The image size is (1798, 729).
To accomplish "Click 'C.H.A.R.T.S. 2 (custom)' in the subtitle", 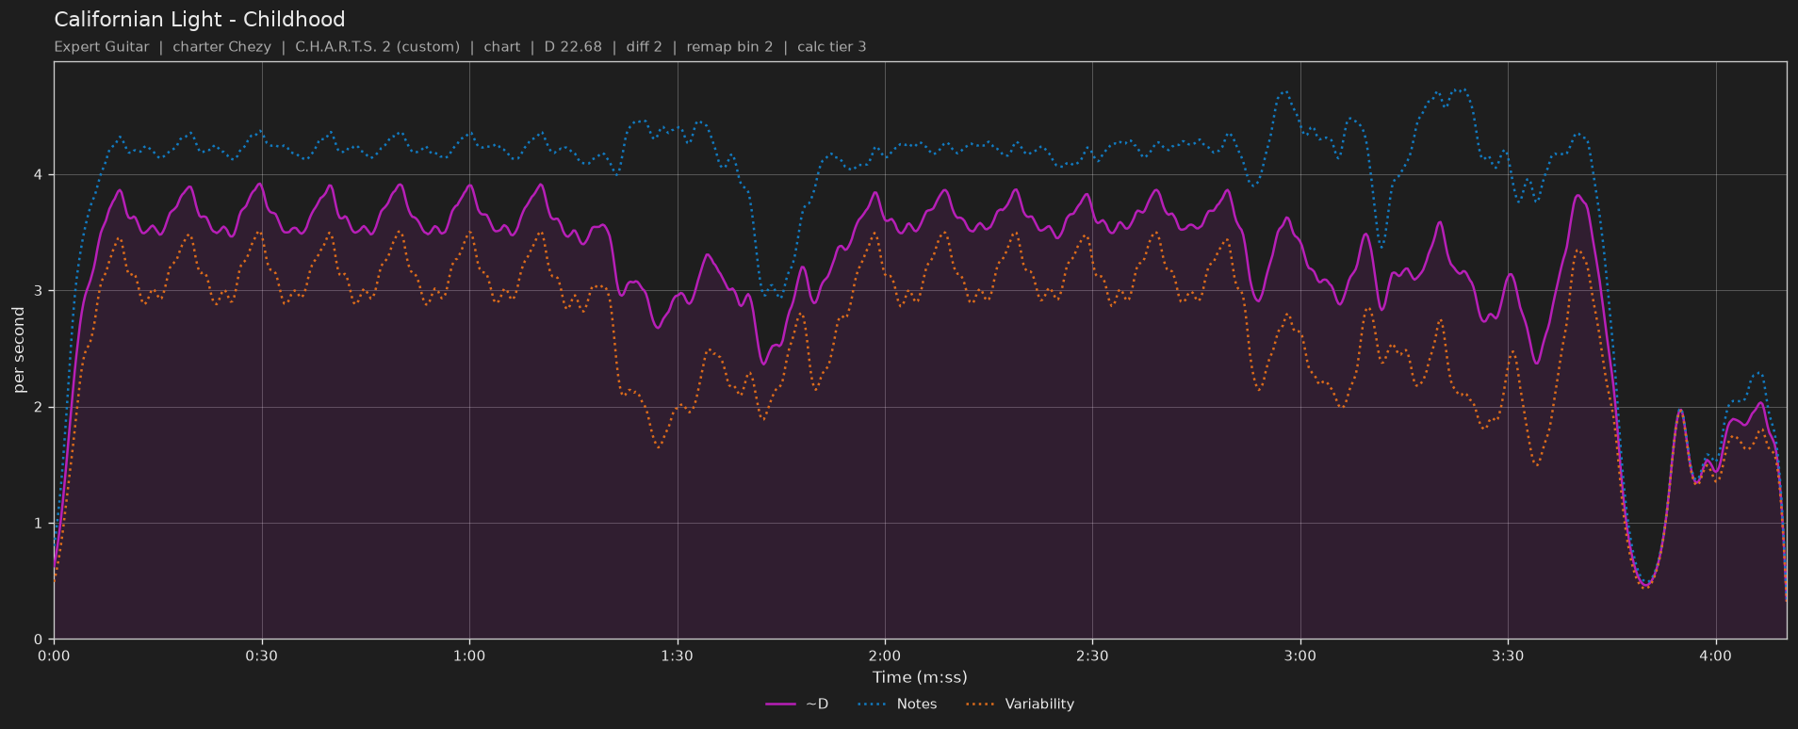I will coord(378,47).
